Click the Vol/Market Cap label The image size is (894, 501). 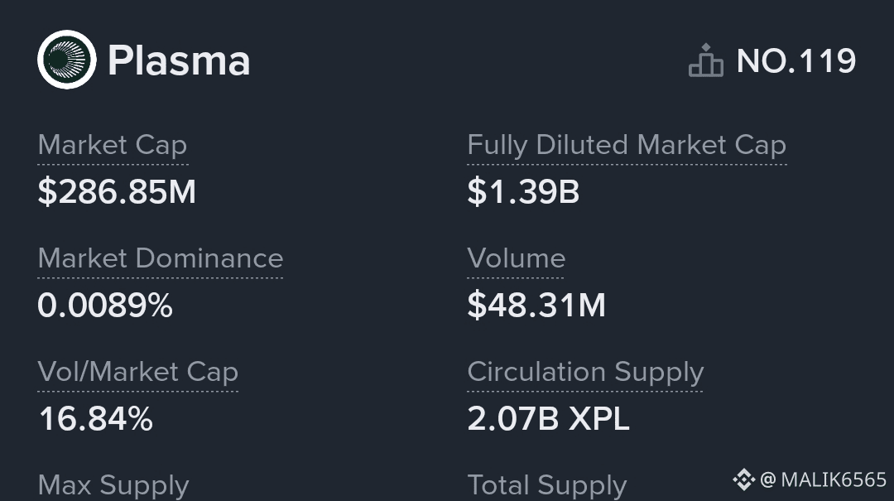[x=138, y=373]
